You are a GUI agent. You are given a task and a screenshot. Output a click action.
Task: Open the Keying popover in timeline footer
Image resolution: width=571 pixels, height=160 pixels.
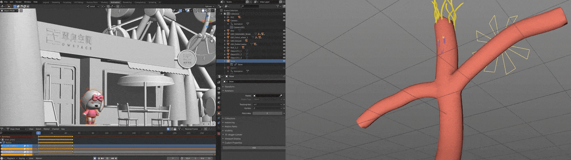tap(23, 158)
